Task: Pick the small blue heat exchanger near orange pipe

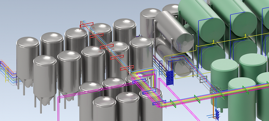Action: coord(217,115)
